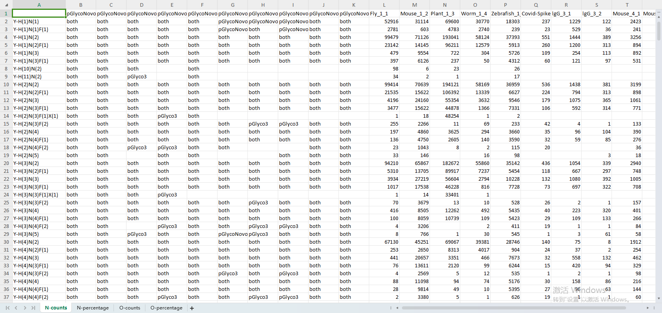Open the O-counts sheet tab

pos(130,308)
